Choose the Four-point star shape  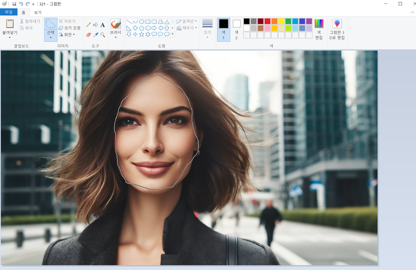pos(135,34)
